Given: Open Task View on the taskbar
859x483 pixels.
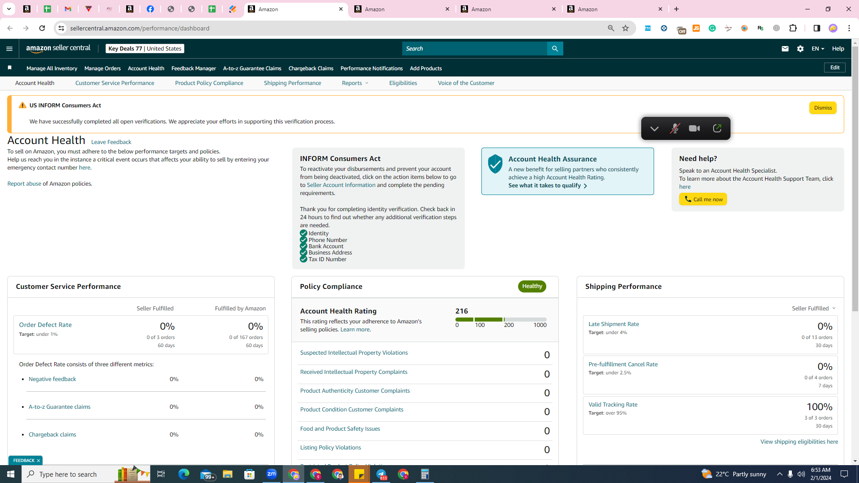Looking at the screenshot, I should pyautogui.click(x=161, y=474).
